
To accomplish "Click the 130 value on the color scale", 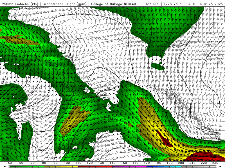I will point(101,163).
